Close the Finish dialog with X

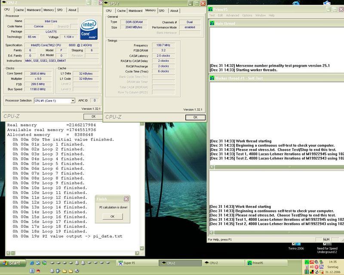[126, 199]
